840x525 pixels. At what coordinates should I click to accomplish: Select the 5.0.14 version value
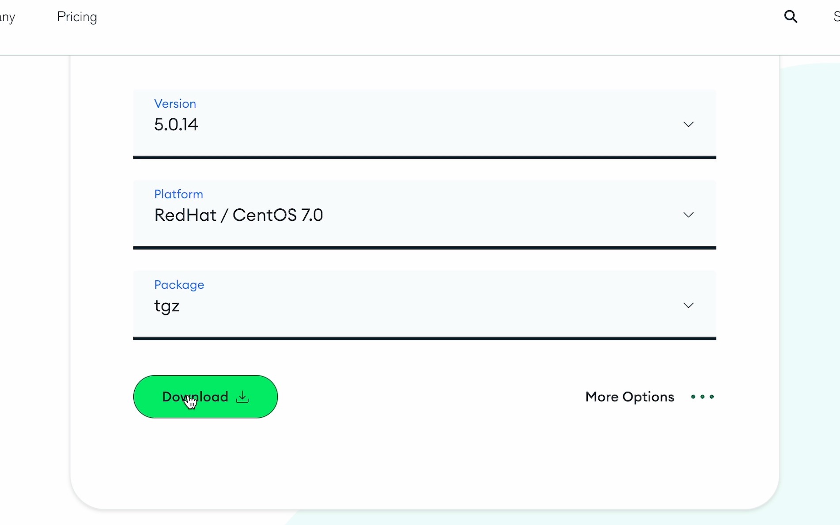click(176, 125)
